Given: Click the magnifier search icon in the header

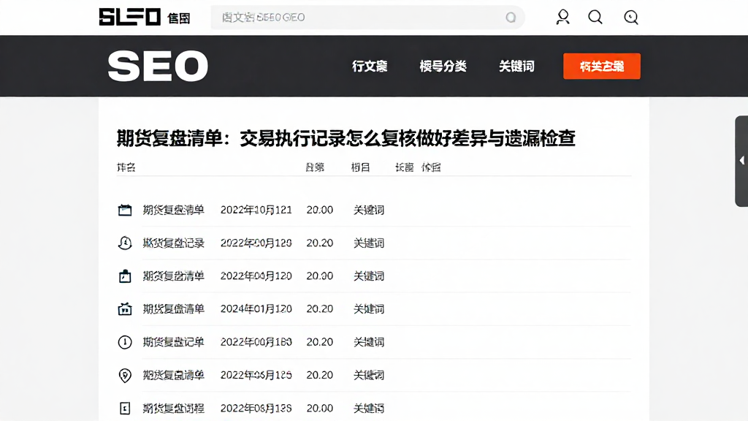Looking at the screenshot, I should [x=595, y=18].
